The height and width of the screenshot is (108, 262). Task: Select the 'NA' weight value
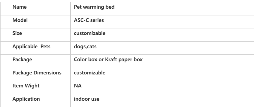[78, 86]
